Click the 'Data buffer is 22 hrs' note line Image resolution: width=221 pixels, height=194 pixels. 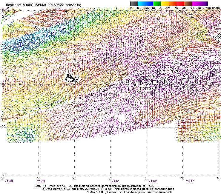pos(108,189)
